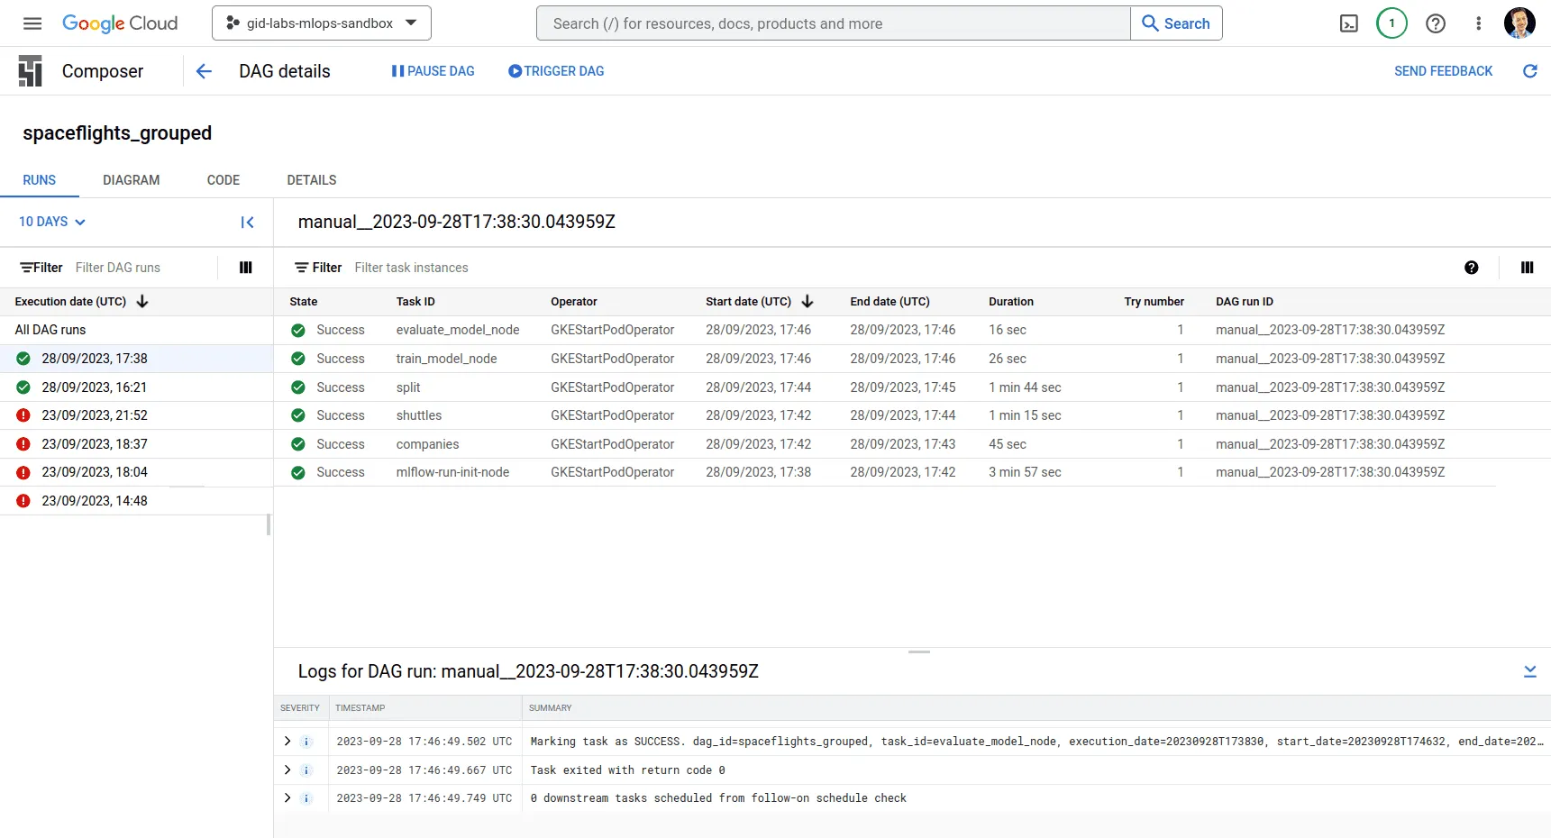Viewport: 1551px width, 838px height.
Task: Open column options for DAG runs list
Action: tap(245, 268)
